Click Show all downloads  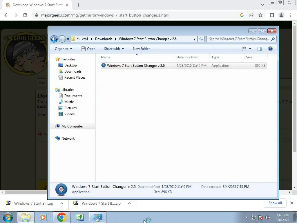[275, 203]
